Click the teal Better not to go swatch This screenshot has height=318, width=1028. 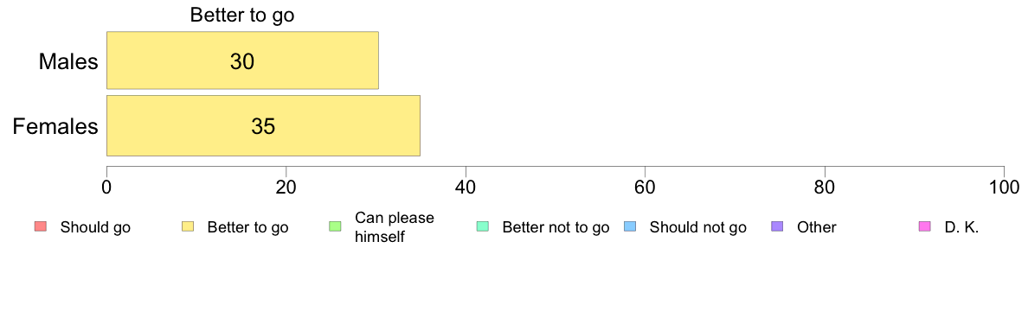point(483,227)
